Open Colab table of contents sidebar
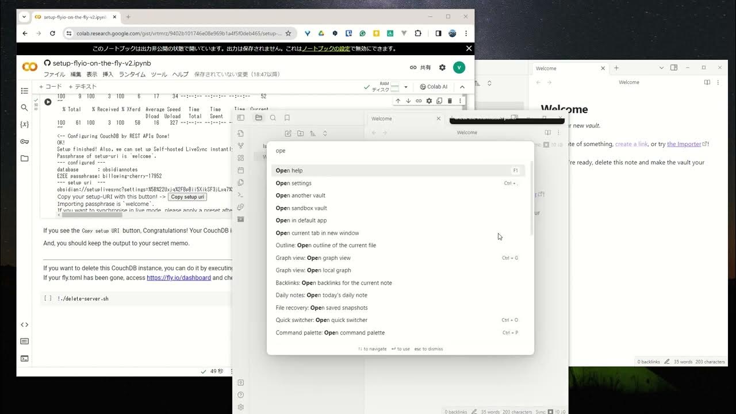Viewport: 736px width, 414px height. click(24, 91)
